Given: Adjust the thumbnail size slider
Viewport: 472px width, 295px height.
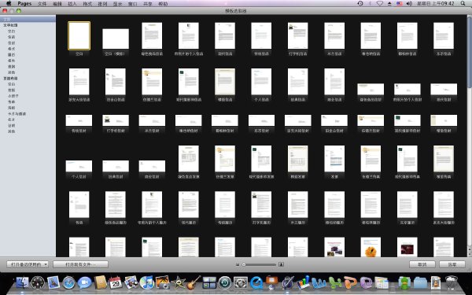Looking at the screenshot, I should [x=259, y=264].
